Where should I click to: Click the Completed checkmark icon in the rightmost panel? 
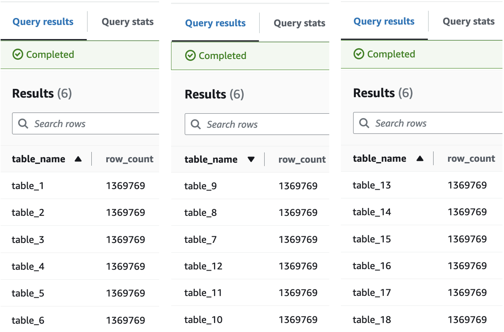click(359, 54)
